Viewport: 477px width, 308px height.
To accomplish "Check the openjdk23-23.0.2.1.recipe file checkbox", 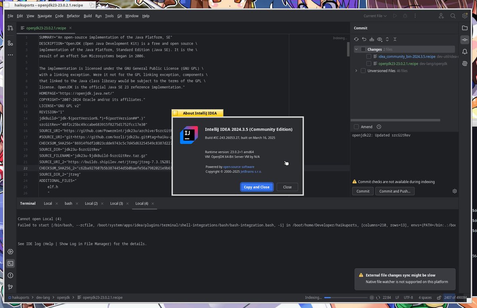I will [369, 64].
